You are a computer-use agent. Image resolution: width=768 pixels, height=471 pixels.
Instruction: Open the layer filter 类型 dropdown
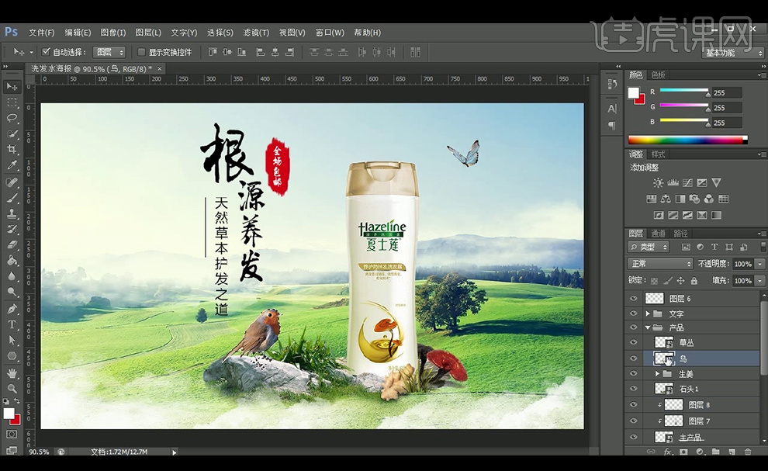pyautogui.click(x=648, y=247)
